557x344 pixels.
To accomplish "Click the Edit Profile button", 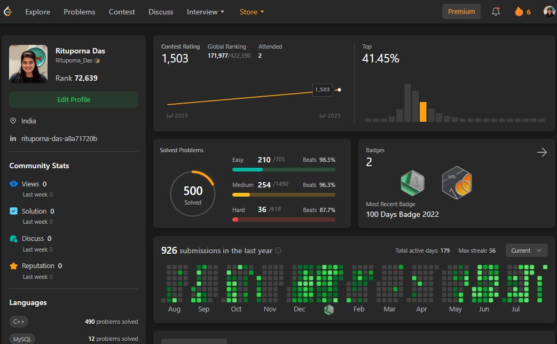I will coord(74,99).
